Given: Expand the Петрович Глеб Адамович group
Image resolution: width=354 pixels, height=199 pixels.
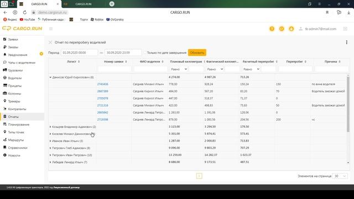Looking at the screenshot, I should tap(50, 148).
